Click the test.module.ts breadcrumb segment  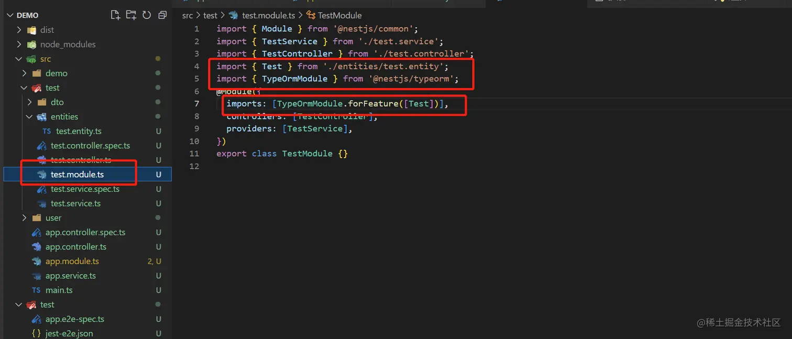269,15
